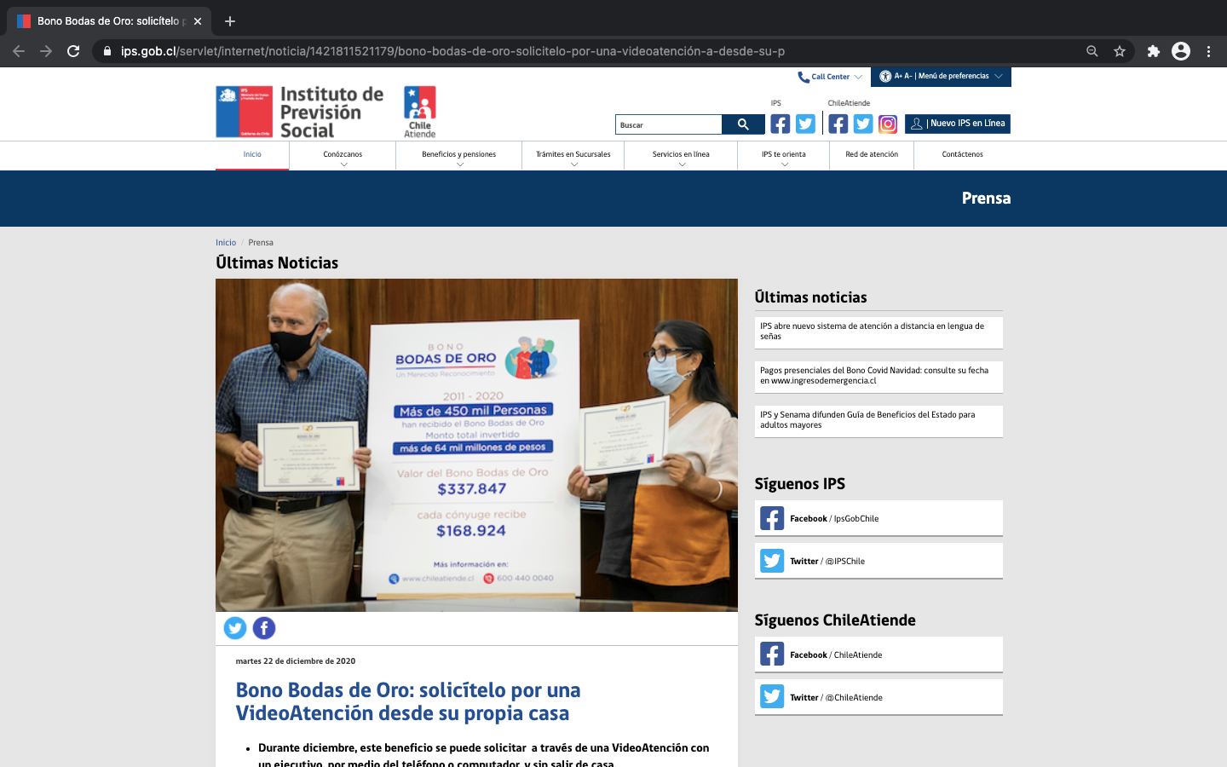Click the Inicio breadcrumb link
1227x767 pixels.
(226, 243)
